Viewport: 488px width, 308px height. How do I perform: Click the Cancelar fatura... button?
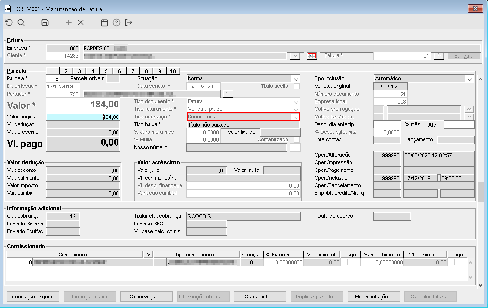tap(430, 297)
